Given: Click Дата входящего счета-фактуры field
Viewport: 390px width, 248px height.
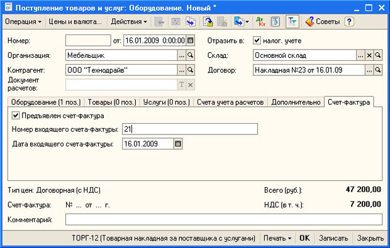Looking at the screenshot, I should tap(148, 144).
